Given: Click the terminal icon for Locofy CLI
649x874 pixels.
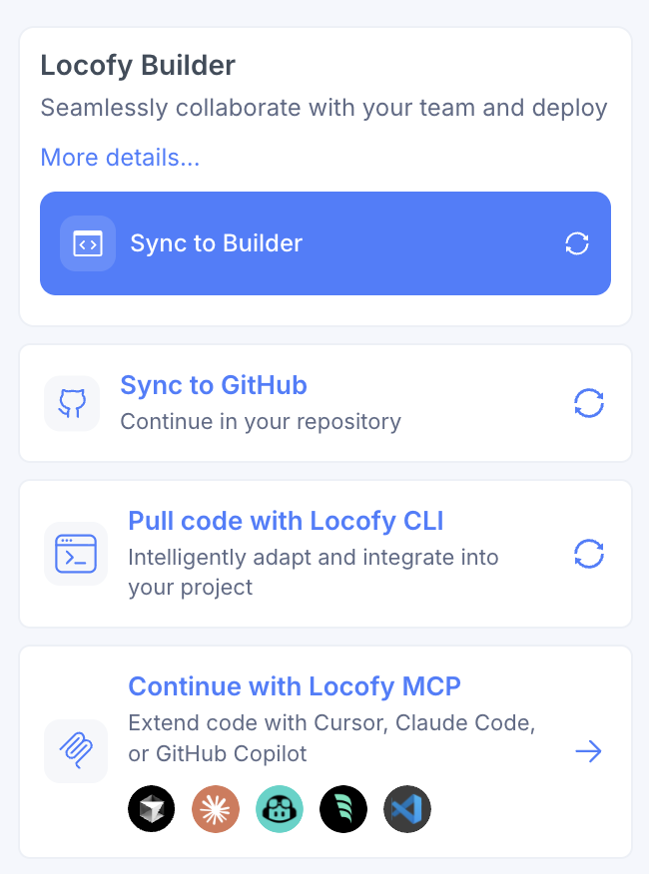Looking at the screenshot, I should click(76, 554).
